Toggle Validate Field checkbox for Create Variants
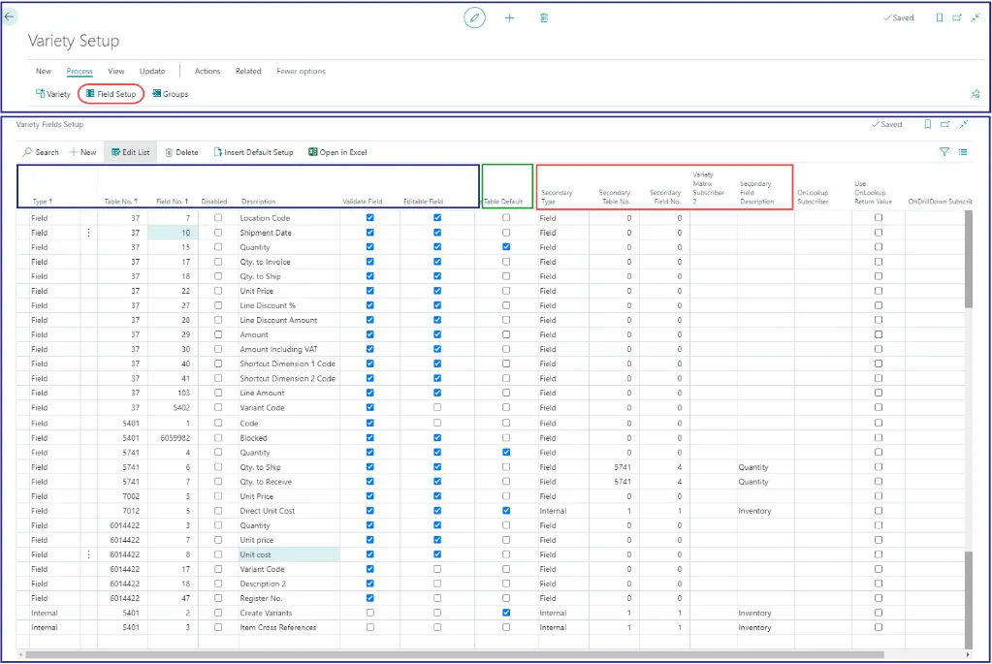The image size is (992, 664). click(370, 613)
